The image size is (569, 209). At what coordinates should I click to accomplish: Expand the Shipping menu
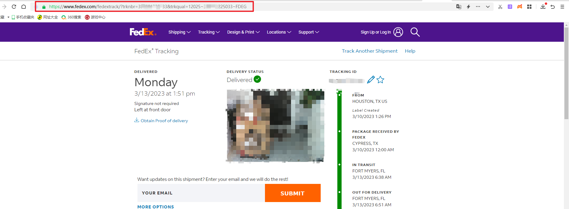(x=180, y=32)
